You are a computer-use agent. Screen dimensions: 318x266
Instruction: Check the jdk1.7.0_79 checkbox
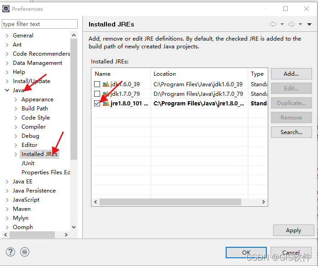tap(97, 94)
